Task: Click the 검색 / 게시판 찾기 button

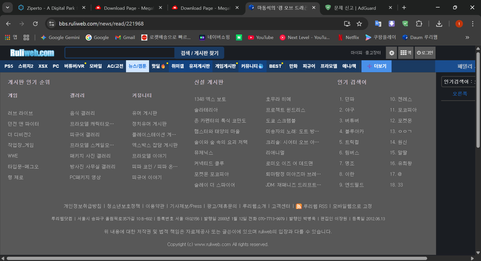Action: click(x=199, y=53)
